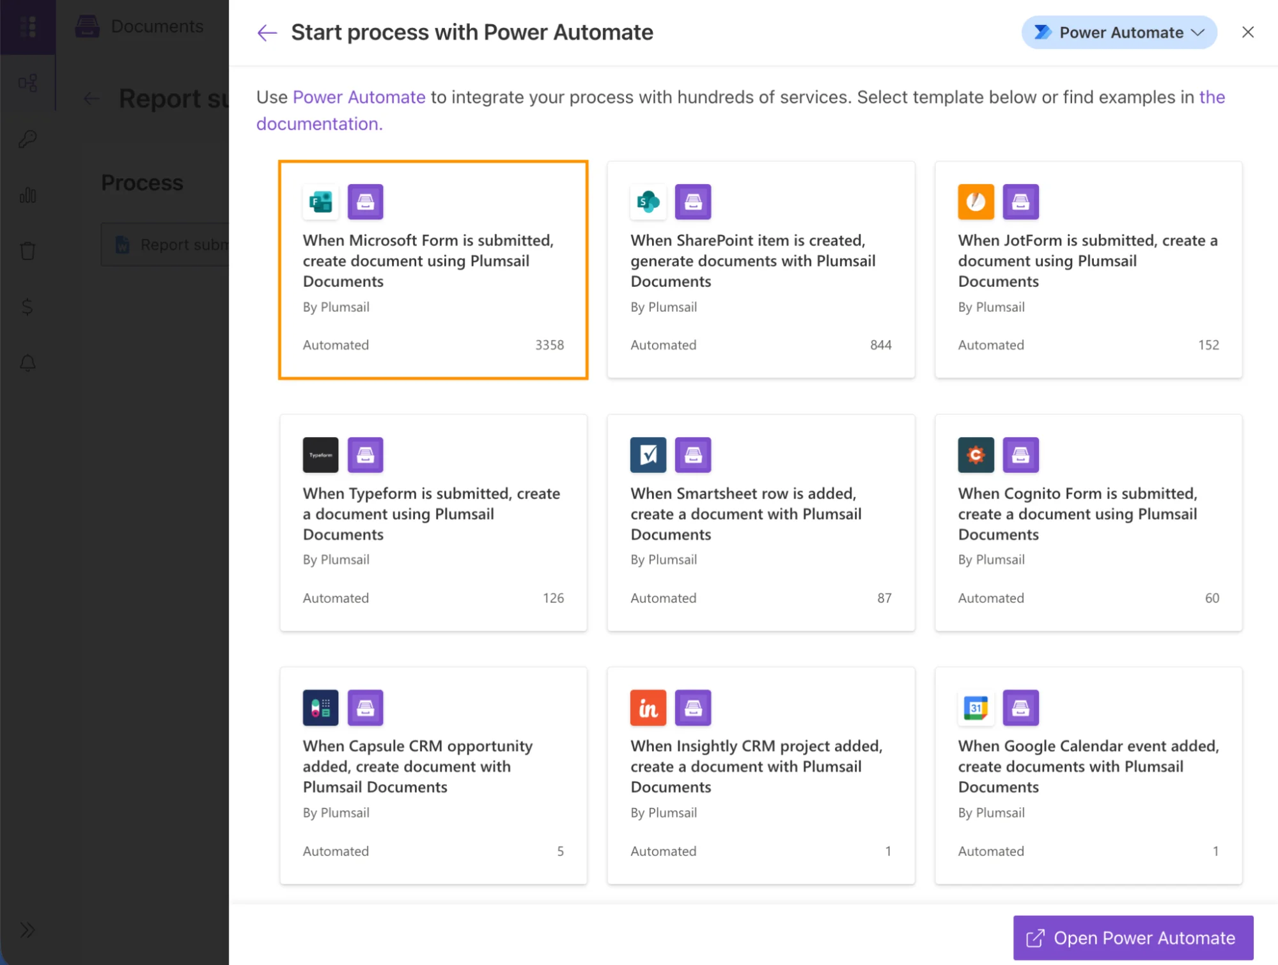Screen dimensions: 1278x965
Task: Choose the Typeform template title
Action: (432, 514)
